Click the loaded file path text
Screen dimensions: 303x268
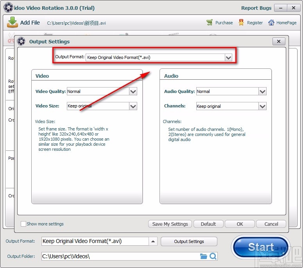click(x=76, y=23)
